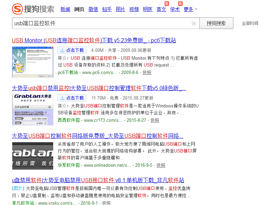This screenshot has width=260, height=205.
Task: Open the 知乎 tab
Action: pyautogui.click(x=107, y=9)
